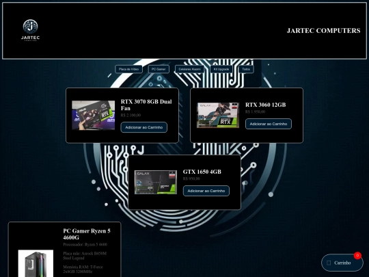The width and height of the screenshot is (369, 277).
Task: Click the GTX 1650 4GB title
Action: pyautogui.click(x=202, y=172)
